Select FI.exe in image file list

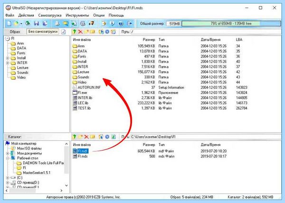(x=82, y=92)
